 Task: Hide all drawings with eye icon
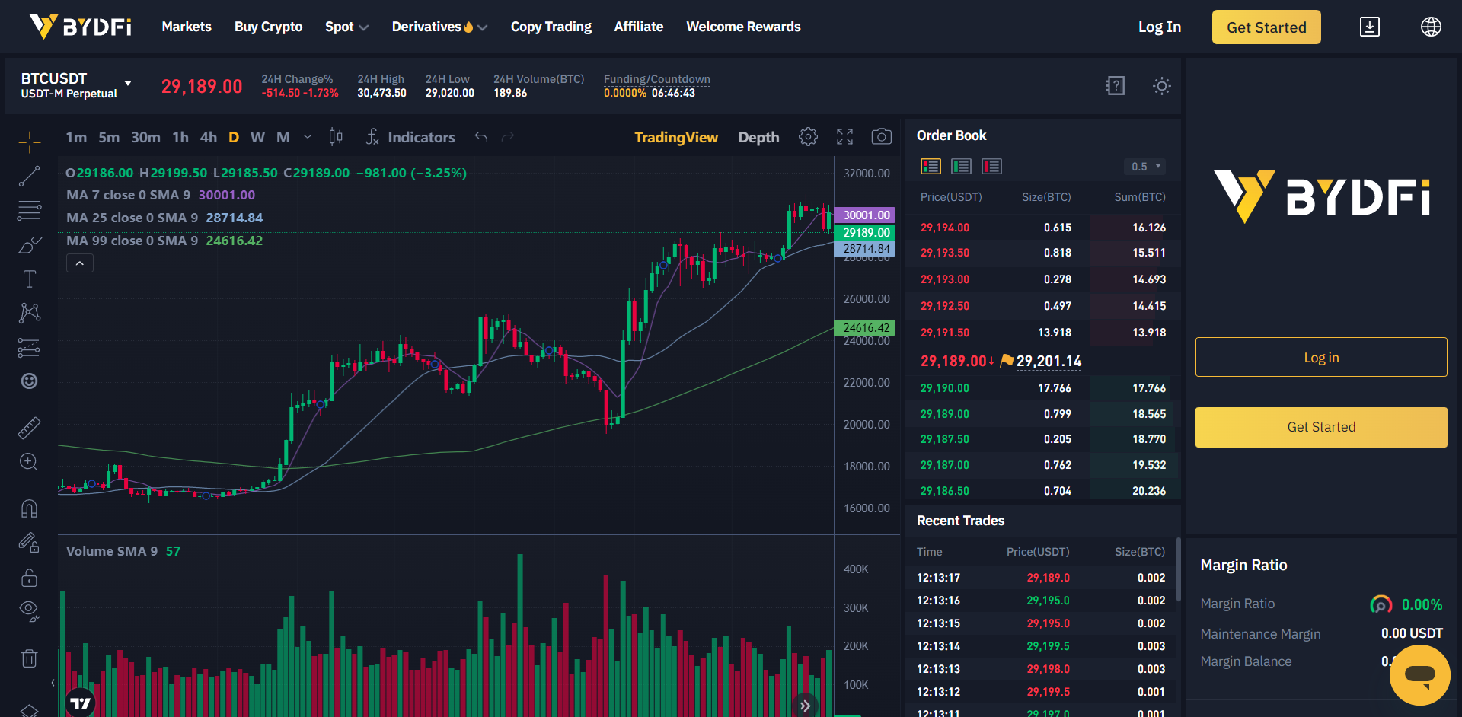point(30,611)
